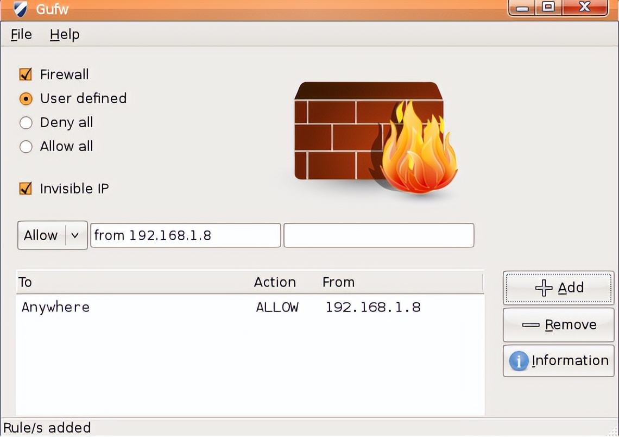Open the File menu
Viewport: 619px width, 437px height.
(21, 34)
